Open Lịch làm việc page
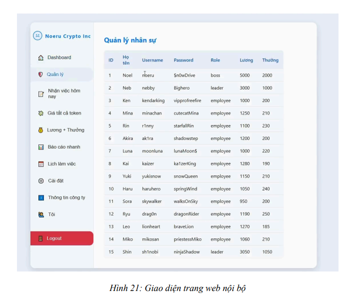Image resolution: width=347 pixels, height=297 pixels. pos(62,164)
